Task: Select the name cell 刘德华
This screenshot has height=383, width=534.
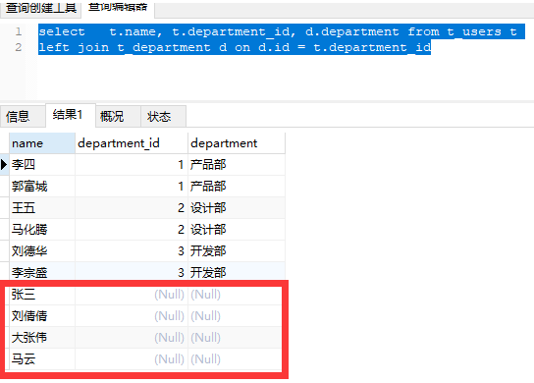Action: point(42,251)
